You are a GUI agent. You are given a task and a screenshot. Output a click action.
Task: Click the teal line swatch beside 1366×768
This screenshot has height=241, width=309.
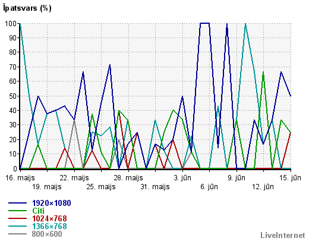(17, 226)
